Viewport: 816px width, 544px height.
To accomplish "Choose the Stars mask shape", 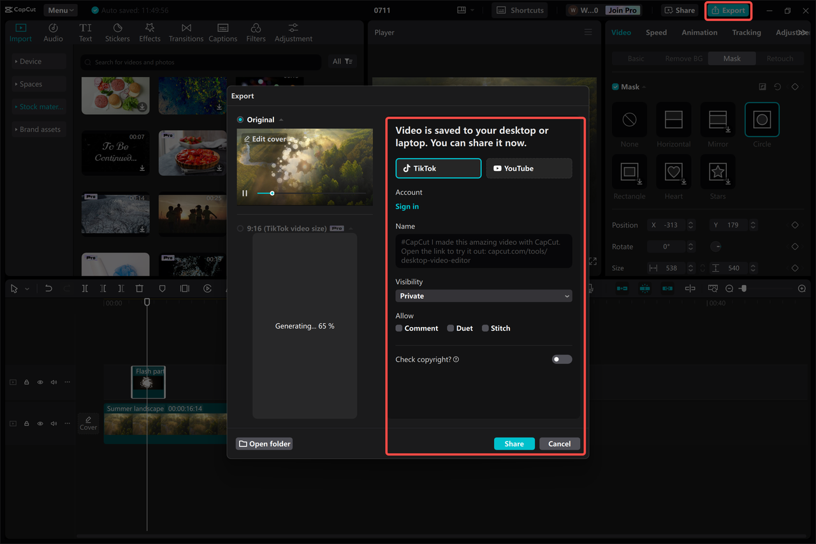I will [x=718, y=172].
